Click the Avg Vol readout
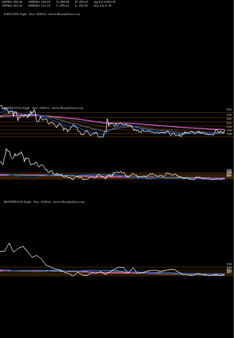The height and width of the screenshot is (338, 234). click(104, 2)
